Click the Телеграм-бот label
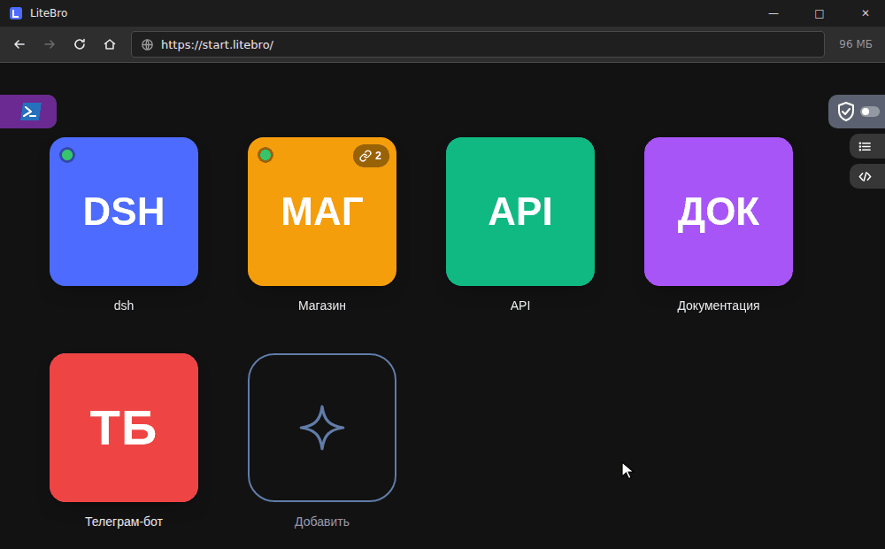Viewport: 885px width, 549px height. [x=124, y=522]
